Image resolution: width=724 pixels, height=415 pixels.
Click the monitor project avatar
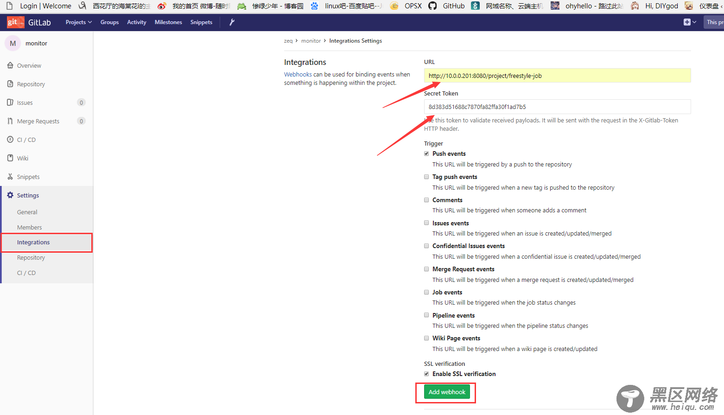(x=13, y=43)
